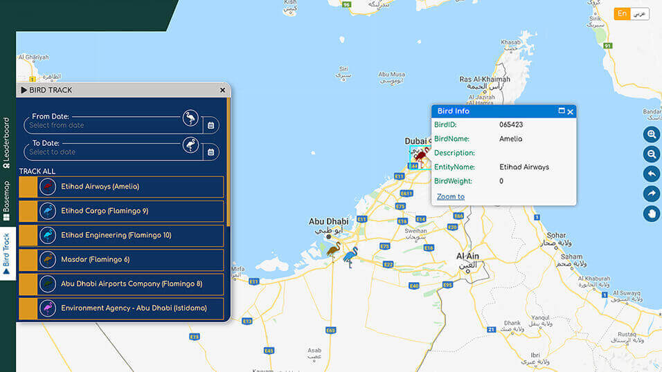Image resolution: width=662 pixels, height=372 pixels.
Task: Toggle orange box for Etihad Airways (Amelia)
Action: coord(28,187)
